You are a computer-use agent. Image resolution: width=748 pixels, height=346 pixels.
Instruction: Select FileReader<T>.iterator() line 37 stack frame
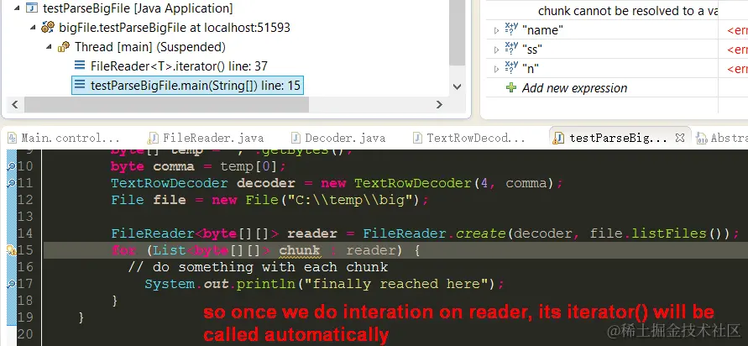(179, 66)
